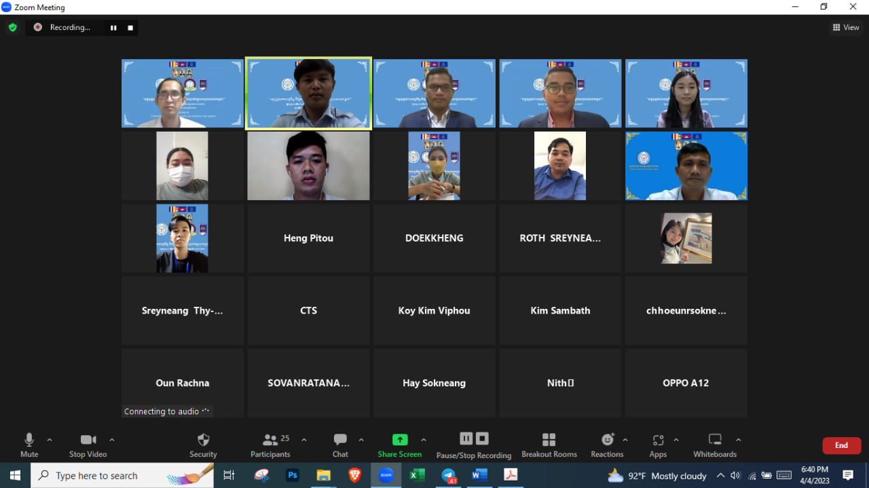Expand video options arrow beside Stop Video
The image size is (869, 488).
(112, 440)
